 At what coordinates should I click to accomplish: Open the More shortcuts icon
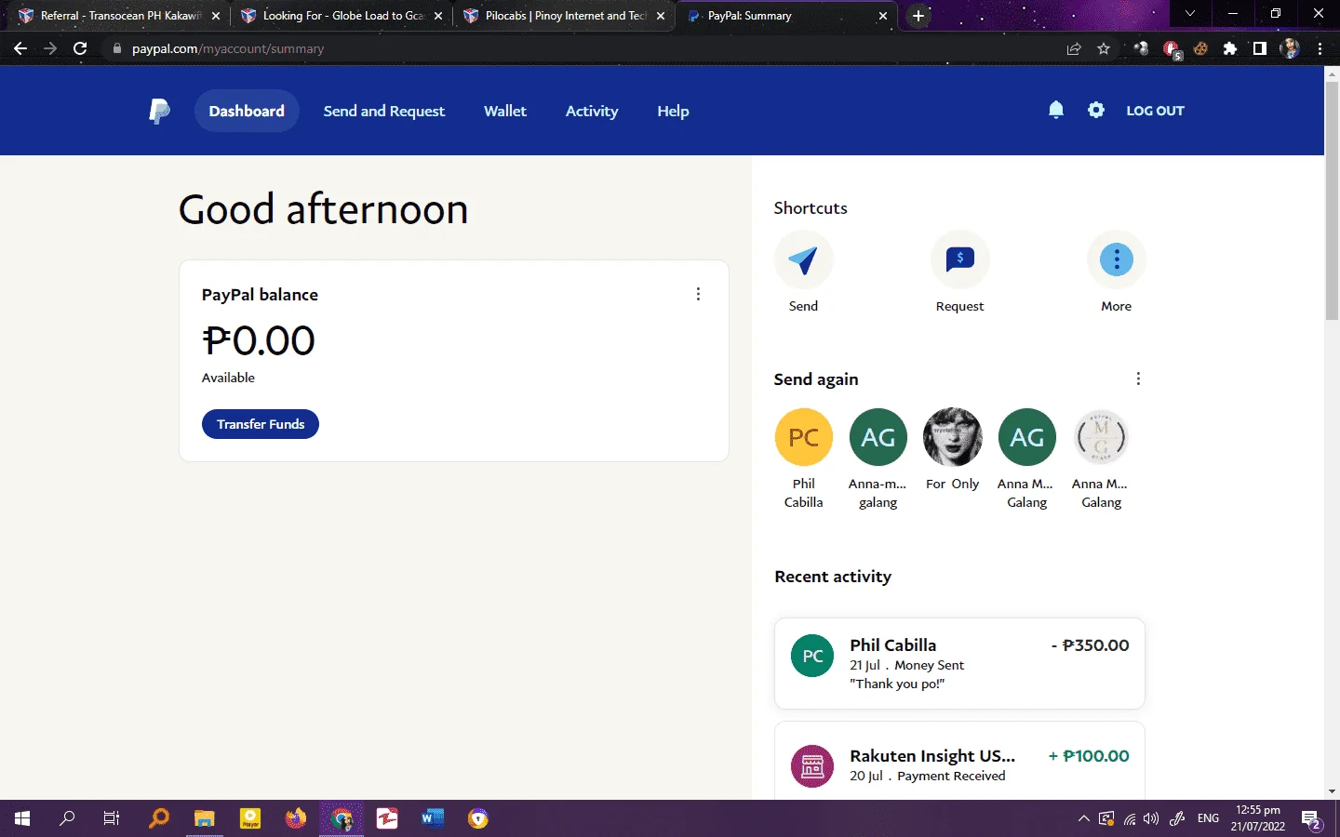tap(1116, 259)
